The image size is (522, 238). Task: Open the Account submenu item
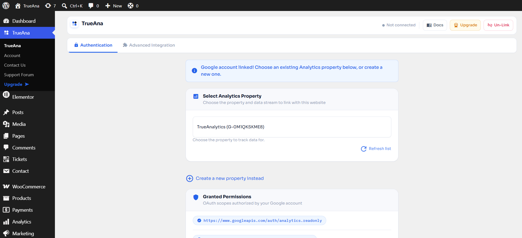(x=12, y=56)
